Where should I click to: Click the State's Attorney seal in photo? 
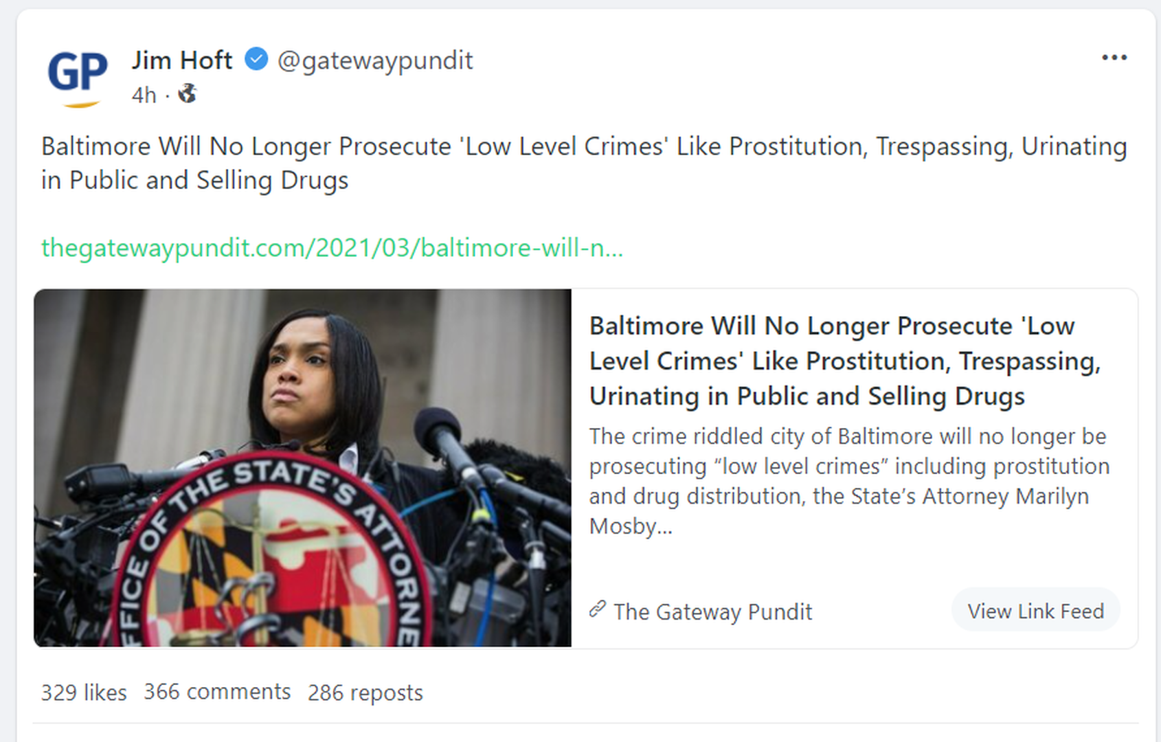coord(271,550)
